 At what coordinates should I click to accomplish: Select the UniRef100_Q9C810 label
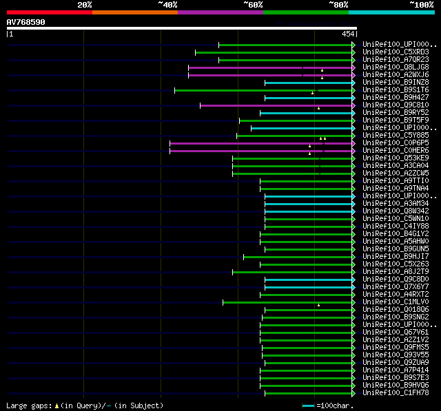[396, 105]
